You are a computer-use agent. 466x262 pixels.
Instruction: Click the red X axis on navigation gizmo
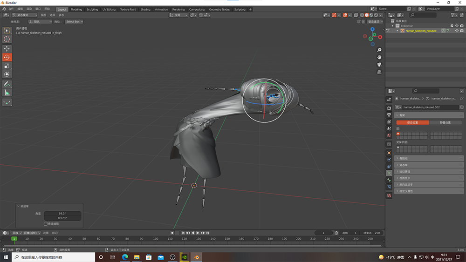click(x=380, y=37)
